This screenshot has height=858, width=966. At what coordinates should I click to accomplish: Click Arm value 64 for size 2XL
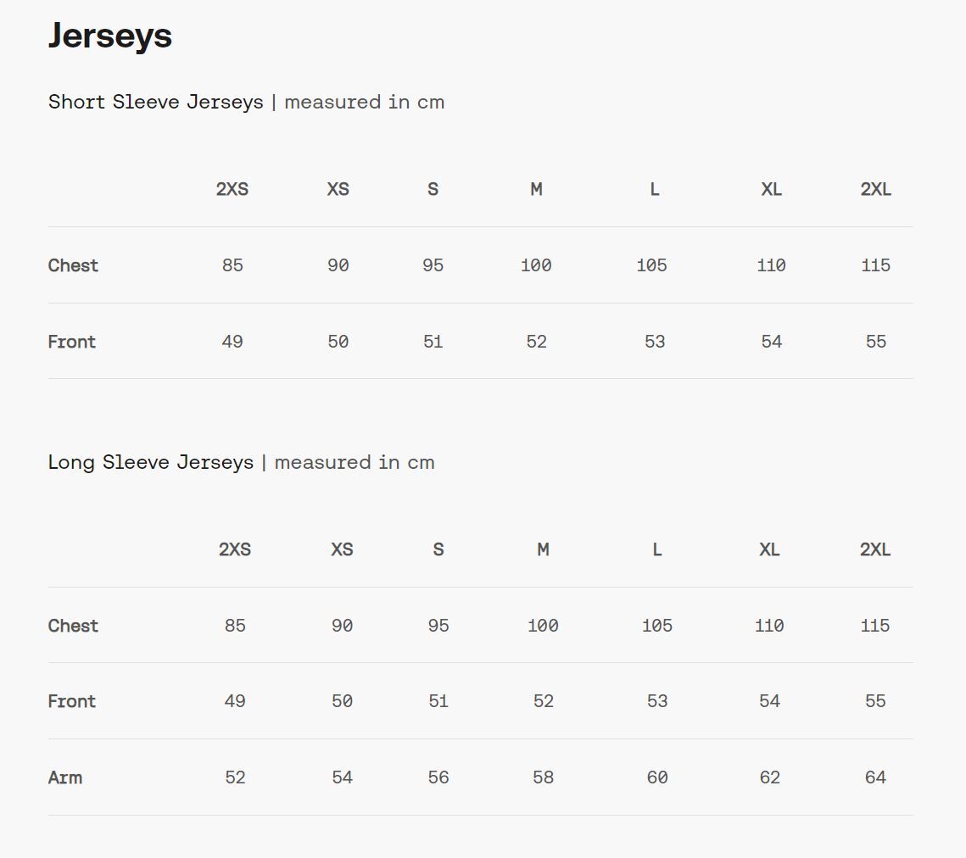pos(875,777)
